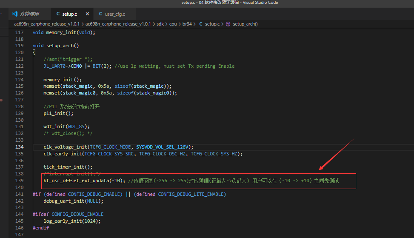Click line number 139 in gutter
This screenshot has height=238, width=414.
19,181
